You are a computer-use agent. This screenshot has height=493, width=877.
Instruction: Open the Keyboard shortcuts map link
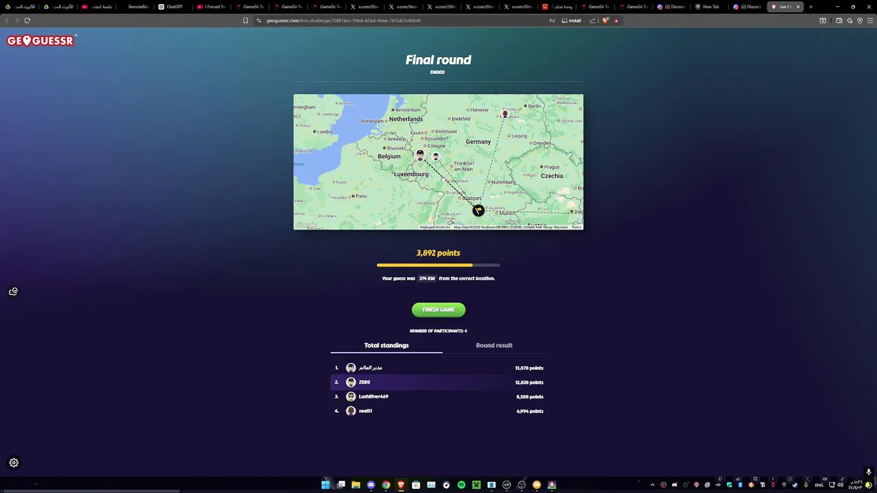(435, 227)
